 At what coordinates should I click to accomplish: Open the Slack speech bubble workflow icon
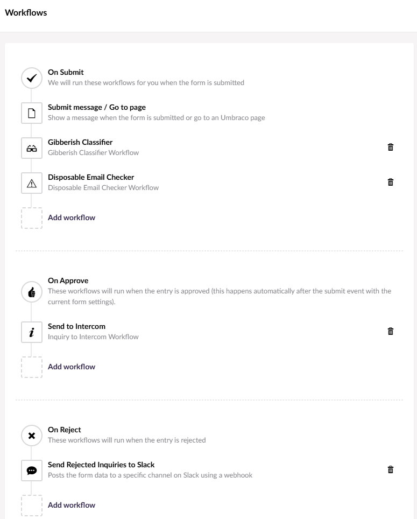pos(32,471)
